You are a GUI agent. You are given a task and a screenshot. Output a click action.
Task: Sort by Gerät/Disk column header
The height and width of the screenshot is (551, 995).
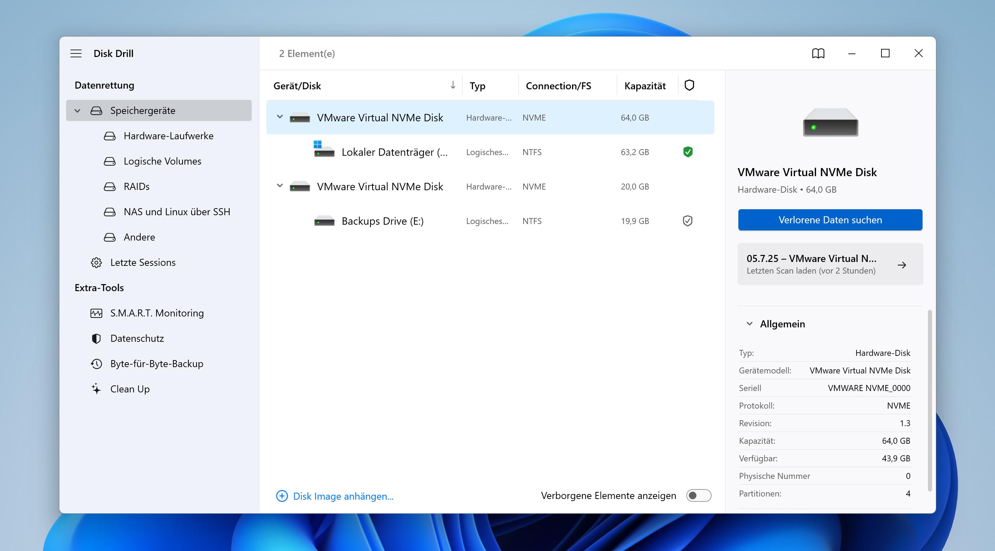[x=297, y=86]
